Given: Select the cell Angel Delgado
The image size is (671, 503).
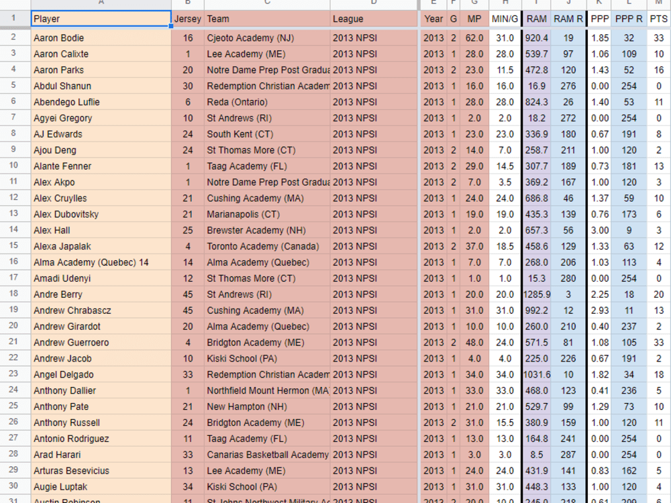Looking at the screenshot, I should tap(101, 375).
